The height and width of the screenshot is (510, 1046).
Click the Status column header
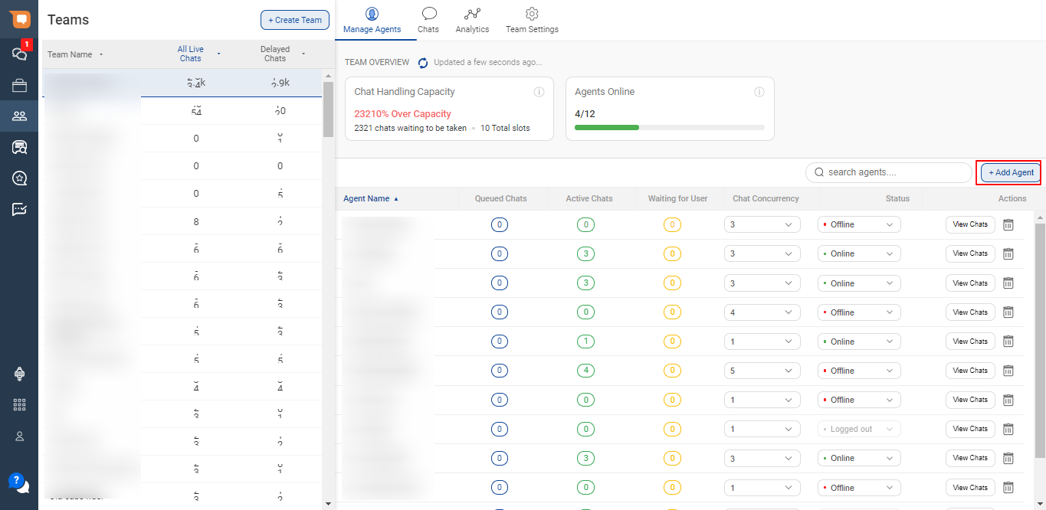tap(897, 199)
